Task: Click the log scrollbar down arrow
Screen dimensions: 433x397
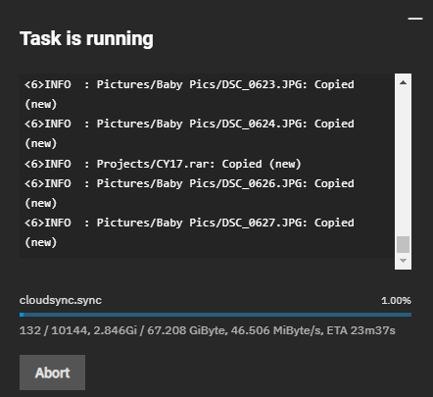Action: tap(403, 261)
